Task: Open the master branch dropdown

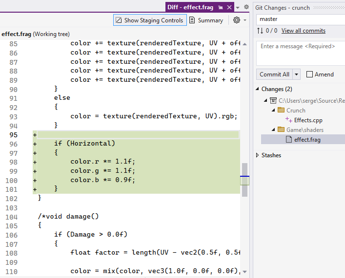Action: point(300,19)
